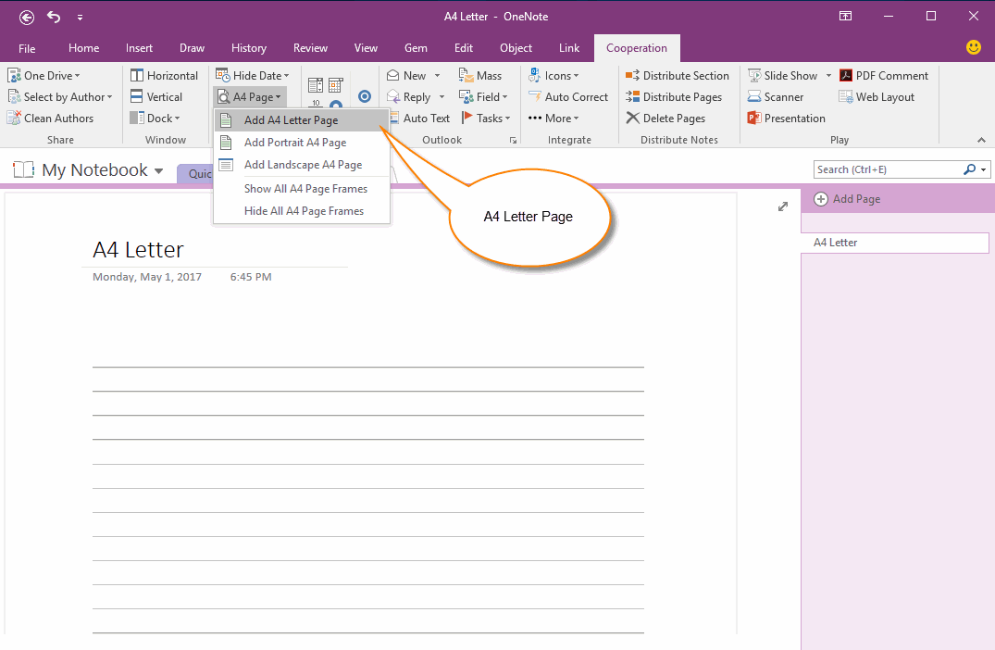The width and height of the screenshot is (995, 650).
Task: Open the quick access toolbar customize arrow
Action: click(80, 18)
